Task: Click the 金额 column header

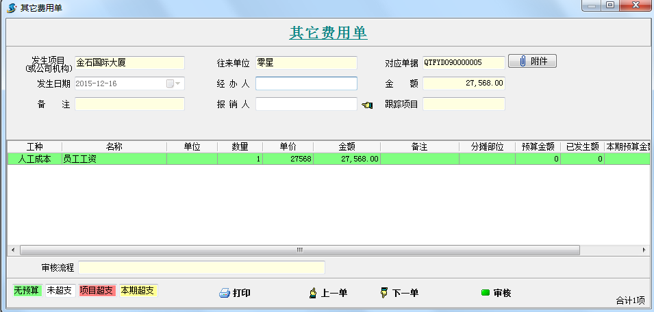Action: pos(347,147)
